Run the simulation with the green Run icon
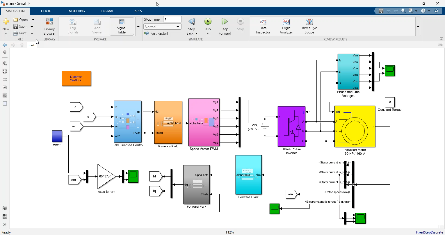Image resolution: width=445 pixels, height=235 pixels. [208, 22]
